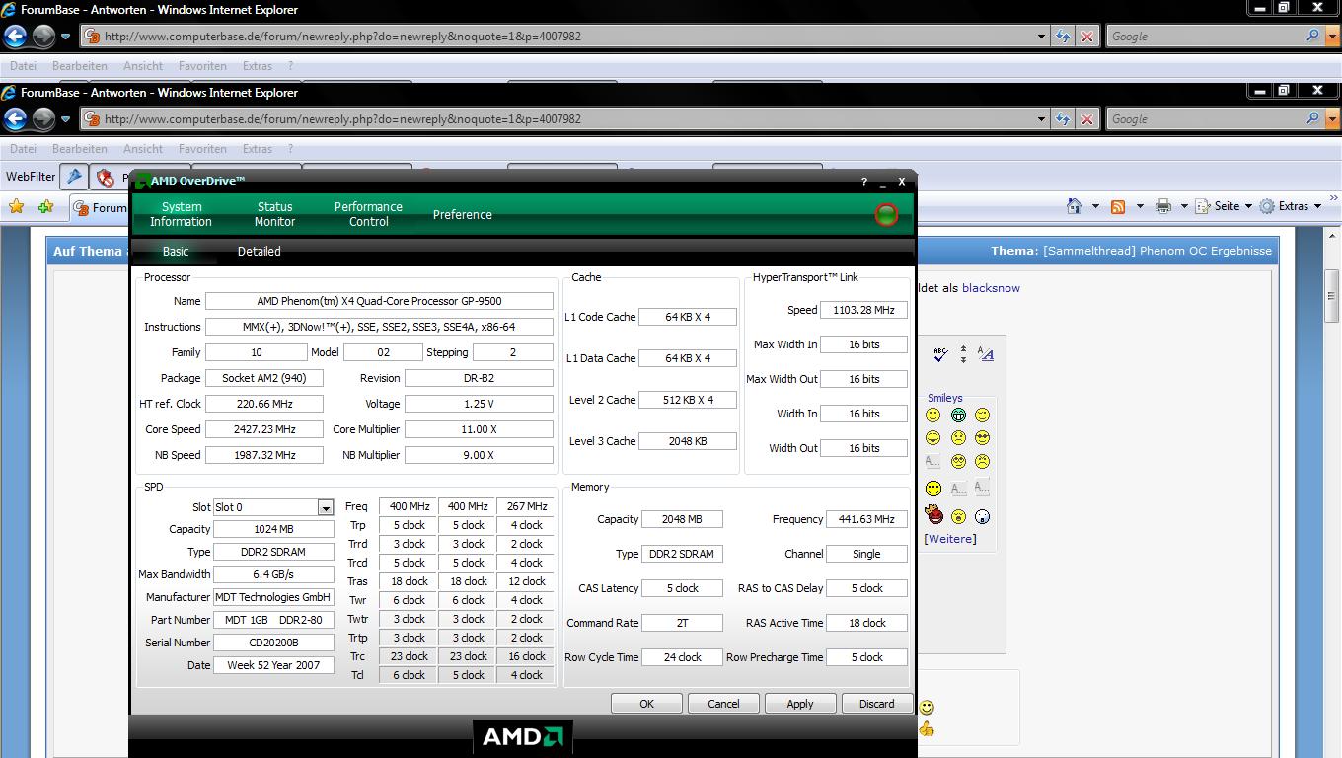Click the stop X icon in the lower browser window
The height and width of the screenshot is (758, 1342).
1087,119
